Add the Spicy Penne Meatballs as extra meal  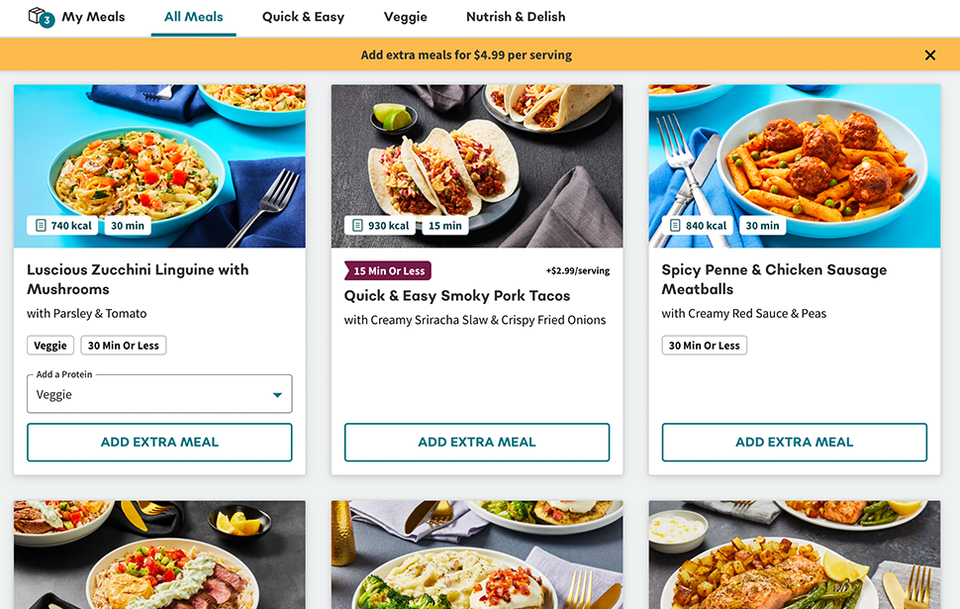[793, 442]
